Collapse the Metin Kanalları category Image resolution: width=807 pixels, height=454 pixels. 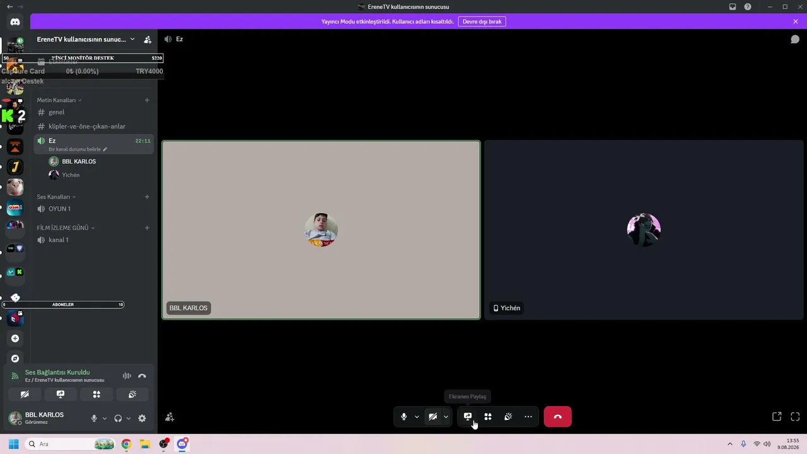pos(59,100)
